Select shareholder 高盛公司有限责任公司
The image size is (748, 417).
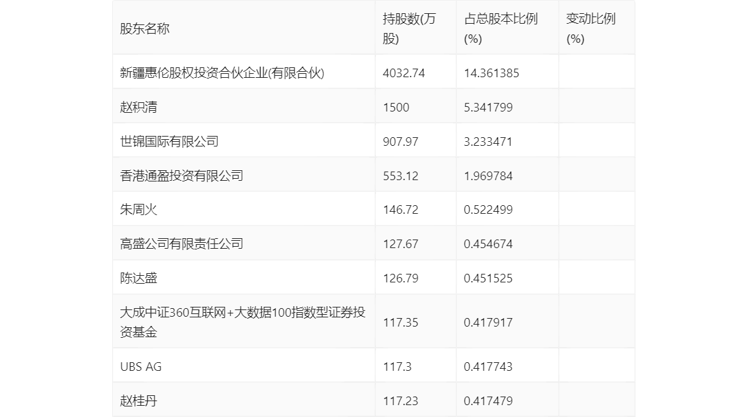182,244
